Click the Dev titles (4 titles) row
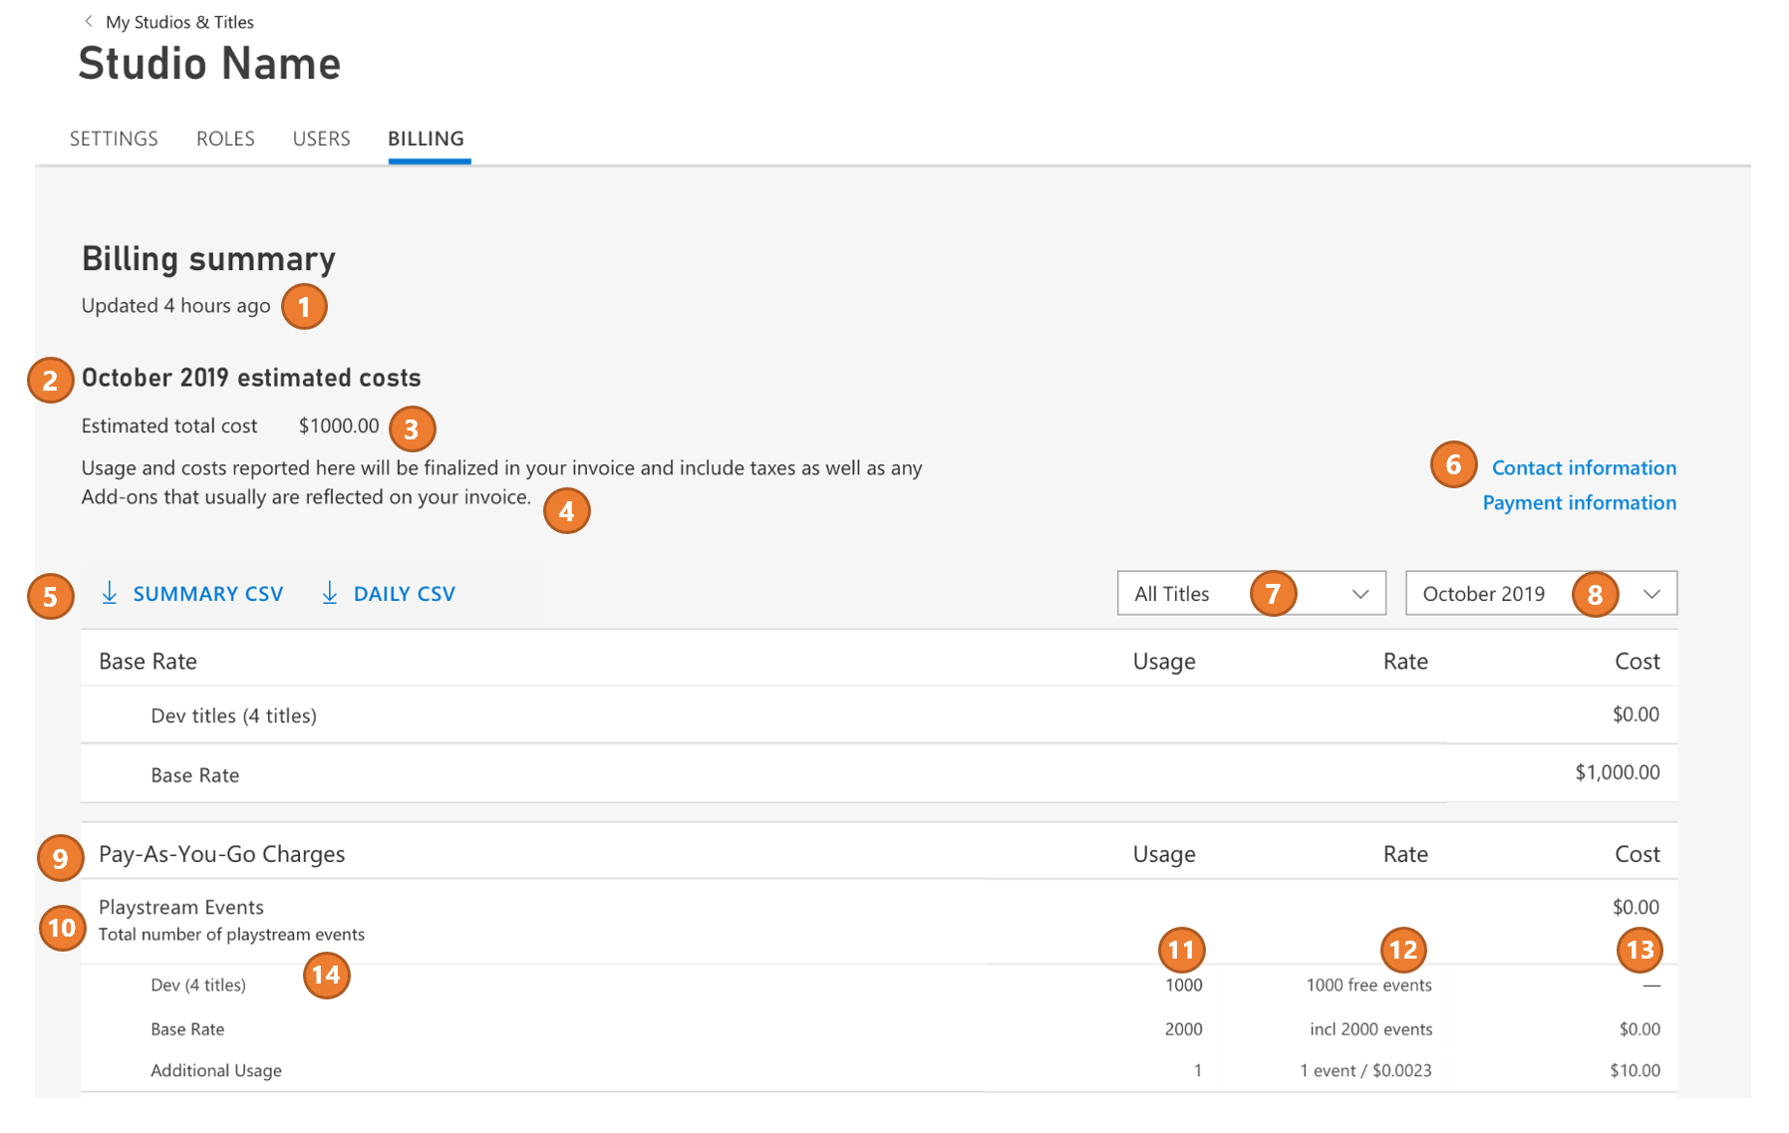The height and width of the screenshot is (1133, 1789). (233, 714)
